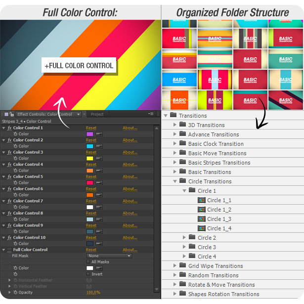Enable the Full Color Control effect switch
Image resolution: width=304 pixels, height=304 pixels.
tap(9, 250)
